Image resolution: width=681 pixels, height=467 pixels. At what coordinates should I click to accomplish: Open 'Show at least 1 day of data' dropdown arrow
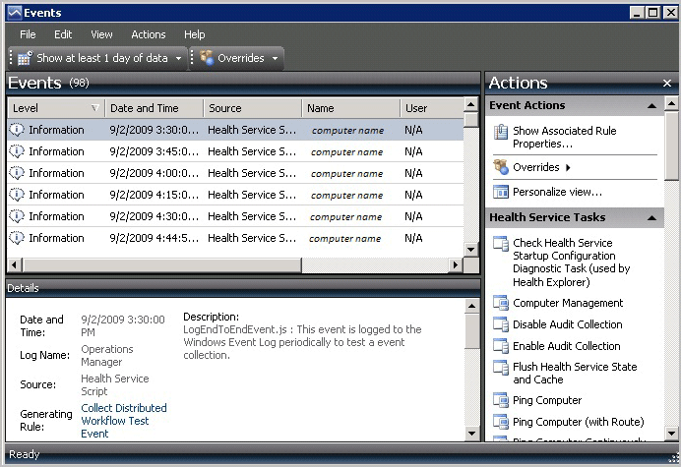pos(178,58)
